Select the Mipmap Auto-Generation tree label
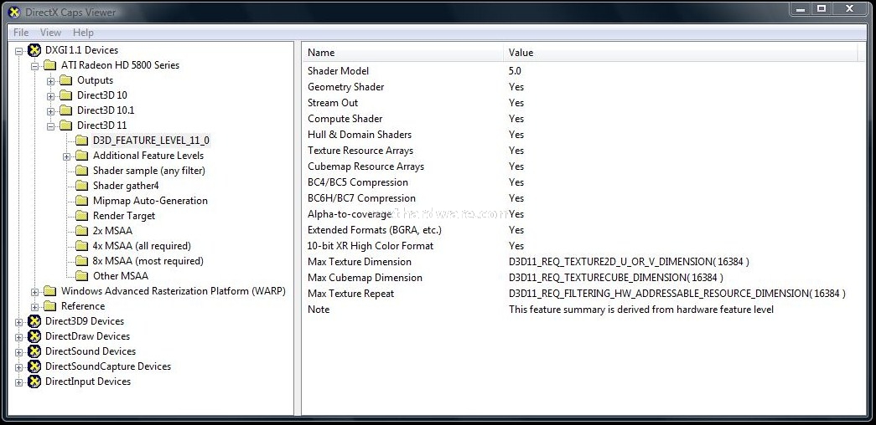 150,201
